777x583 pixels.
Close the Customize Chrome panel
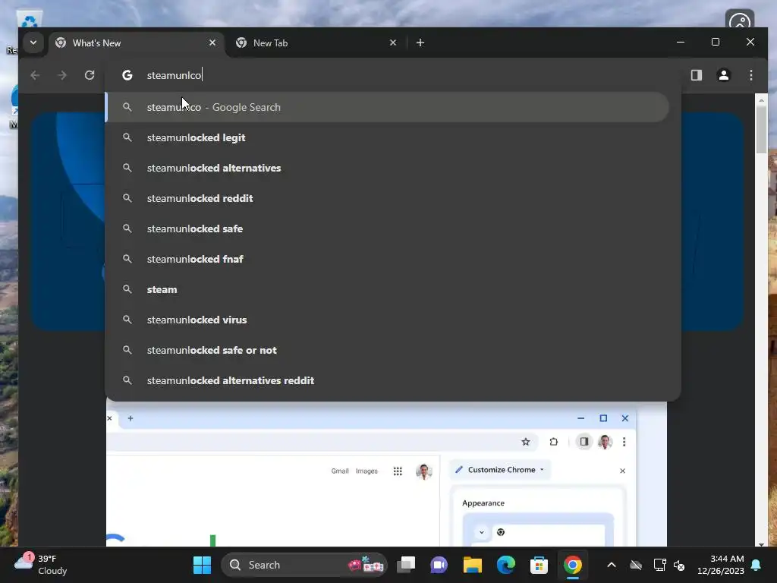622,471
